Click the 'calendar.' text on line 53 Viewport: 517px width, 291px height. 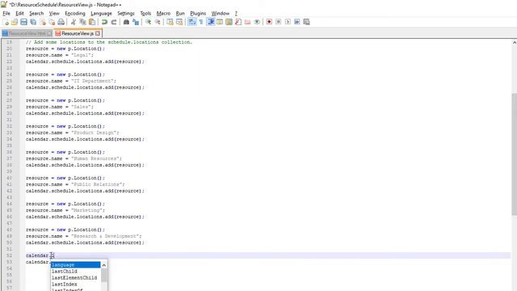pyautogui.click(x=38, y=262)
